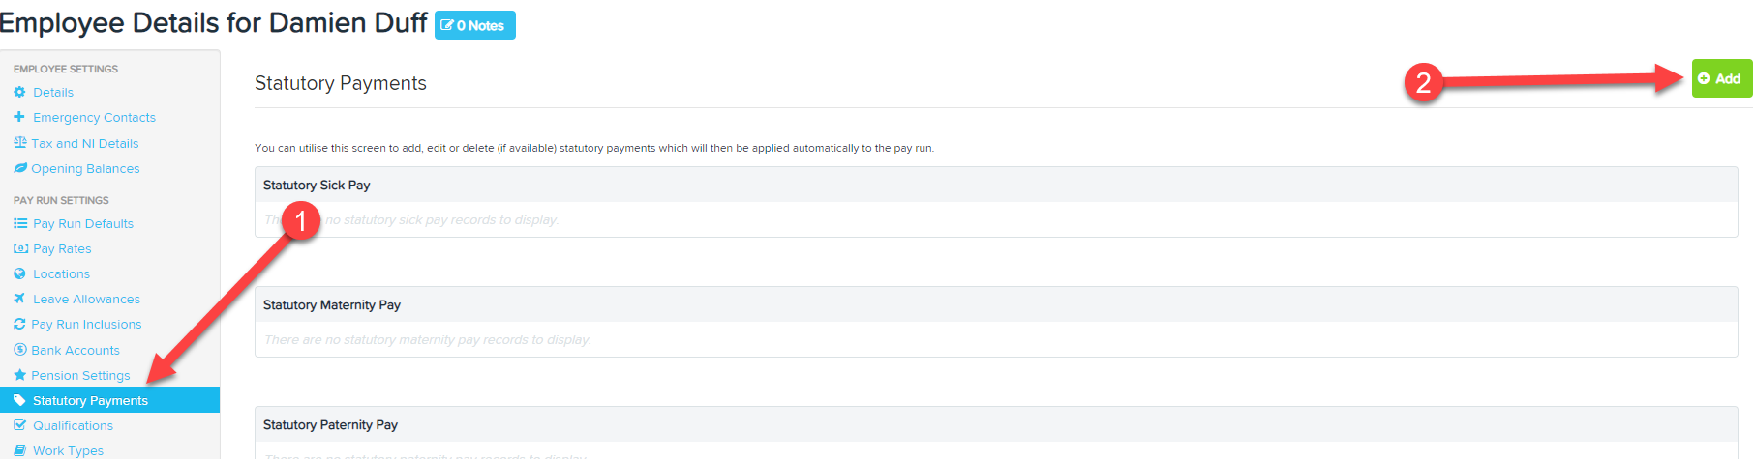Click the green Add button
Viewport: 1755px width, 459px height.
(1721, 78)
